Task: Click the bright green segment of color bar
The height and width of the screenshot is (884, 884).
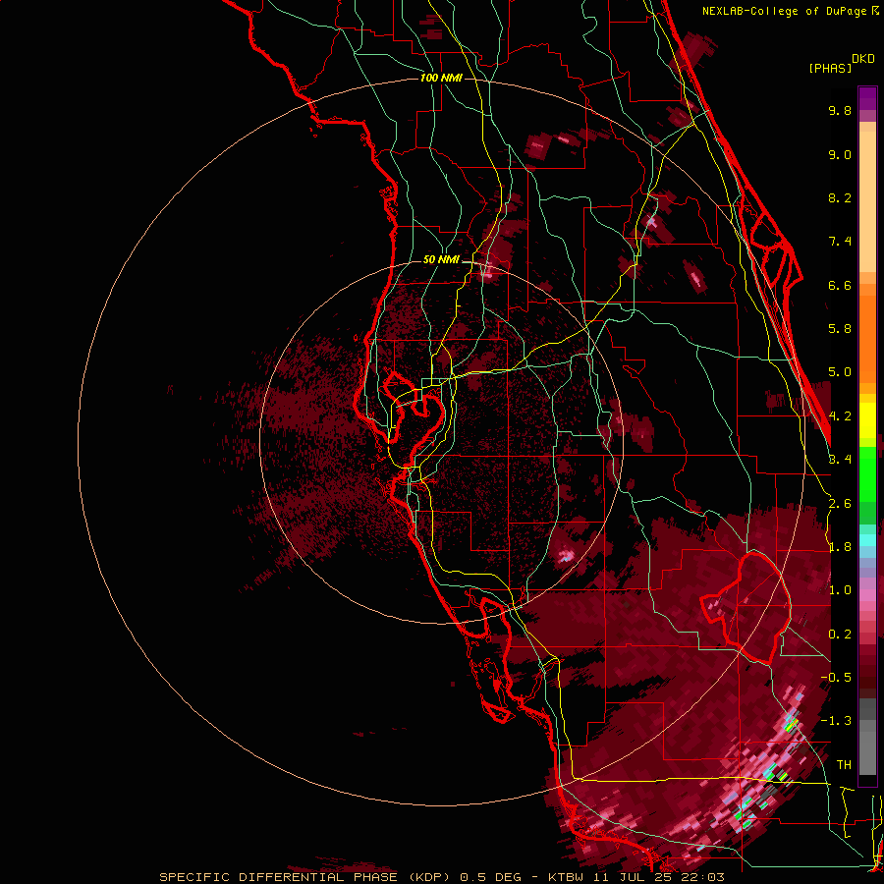Action: click(867, 473)
